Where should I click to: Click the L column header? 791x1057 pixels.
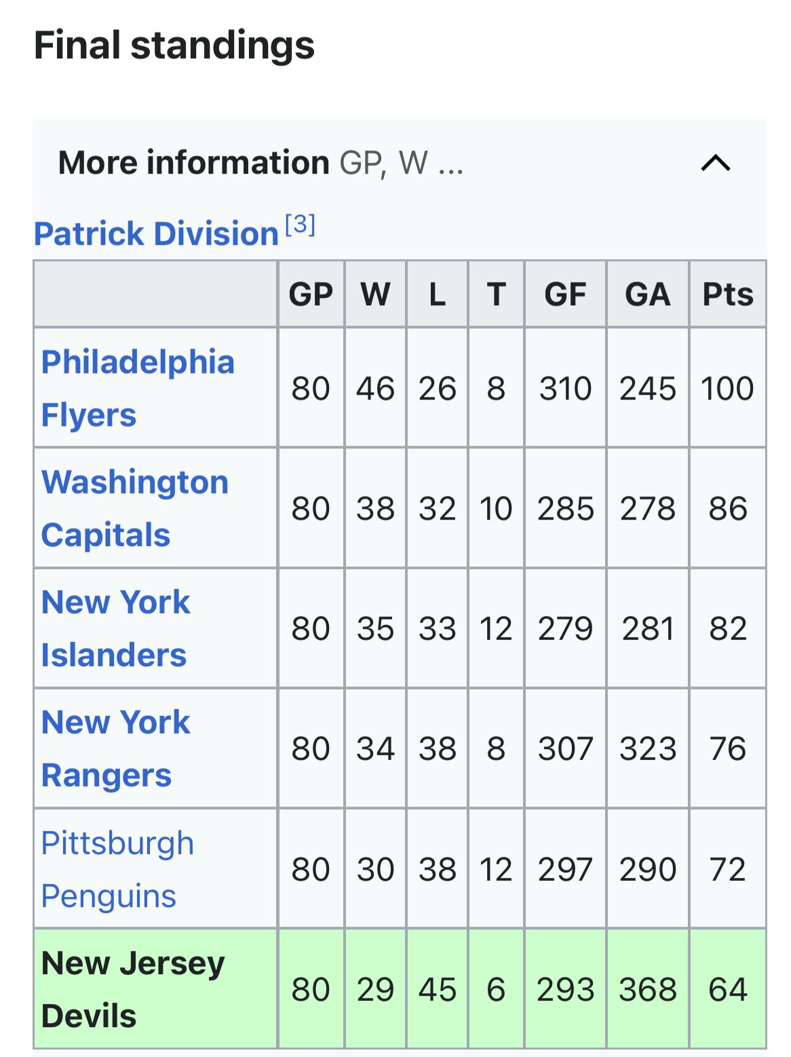pos(437,294)
